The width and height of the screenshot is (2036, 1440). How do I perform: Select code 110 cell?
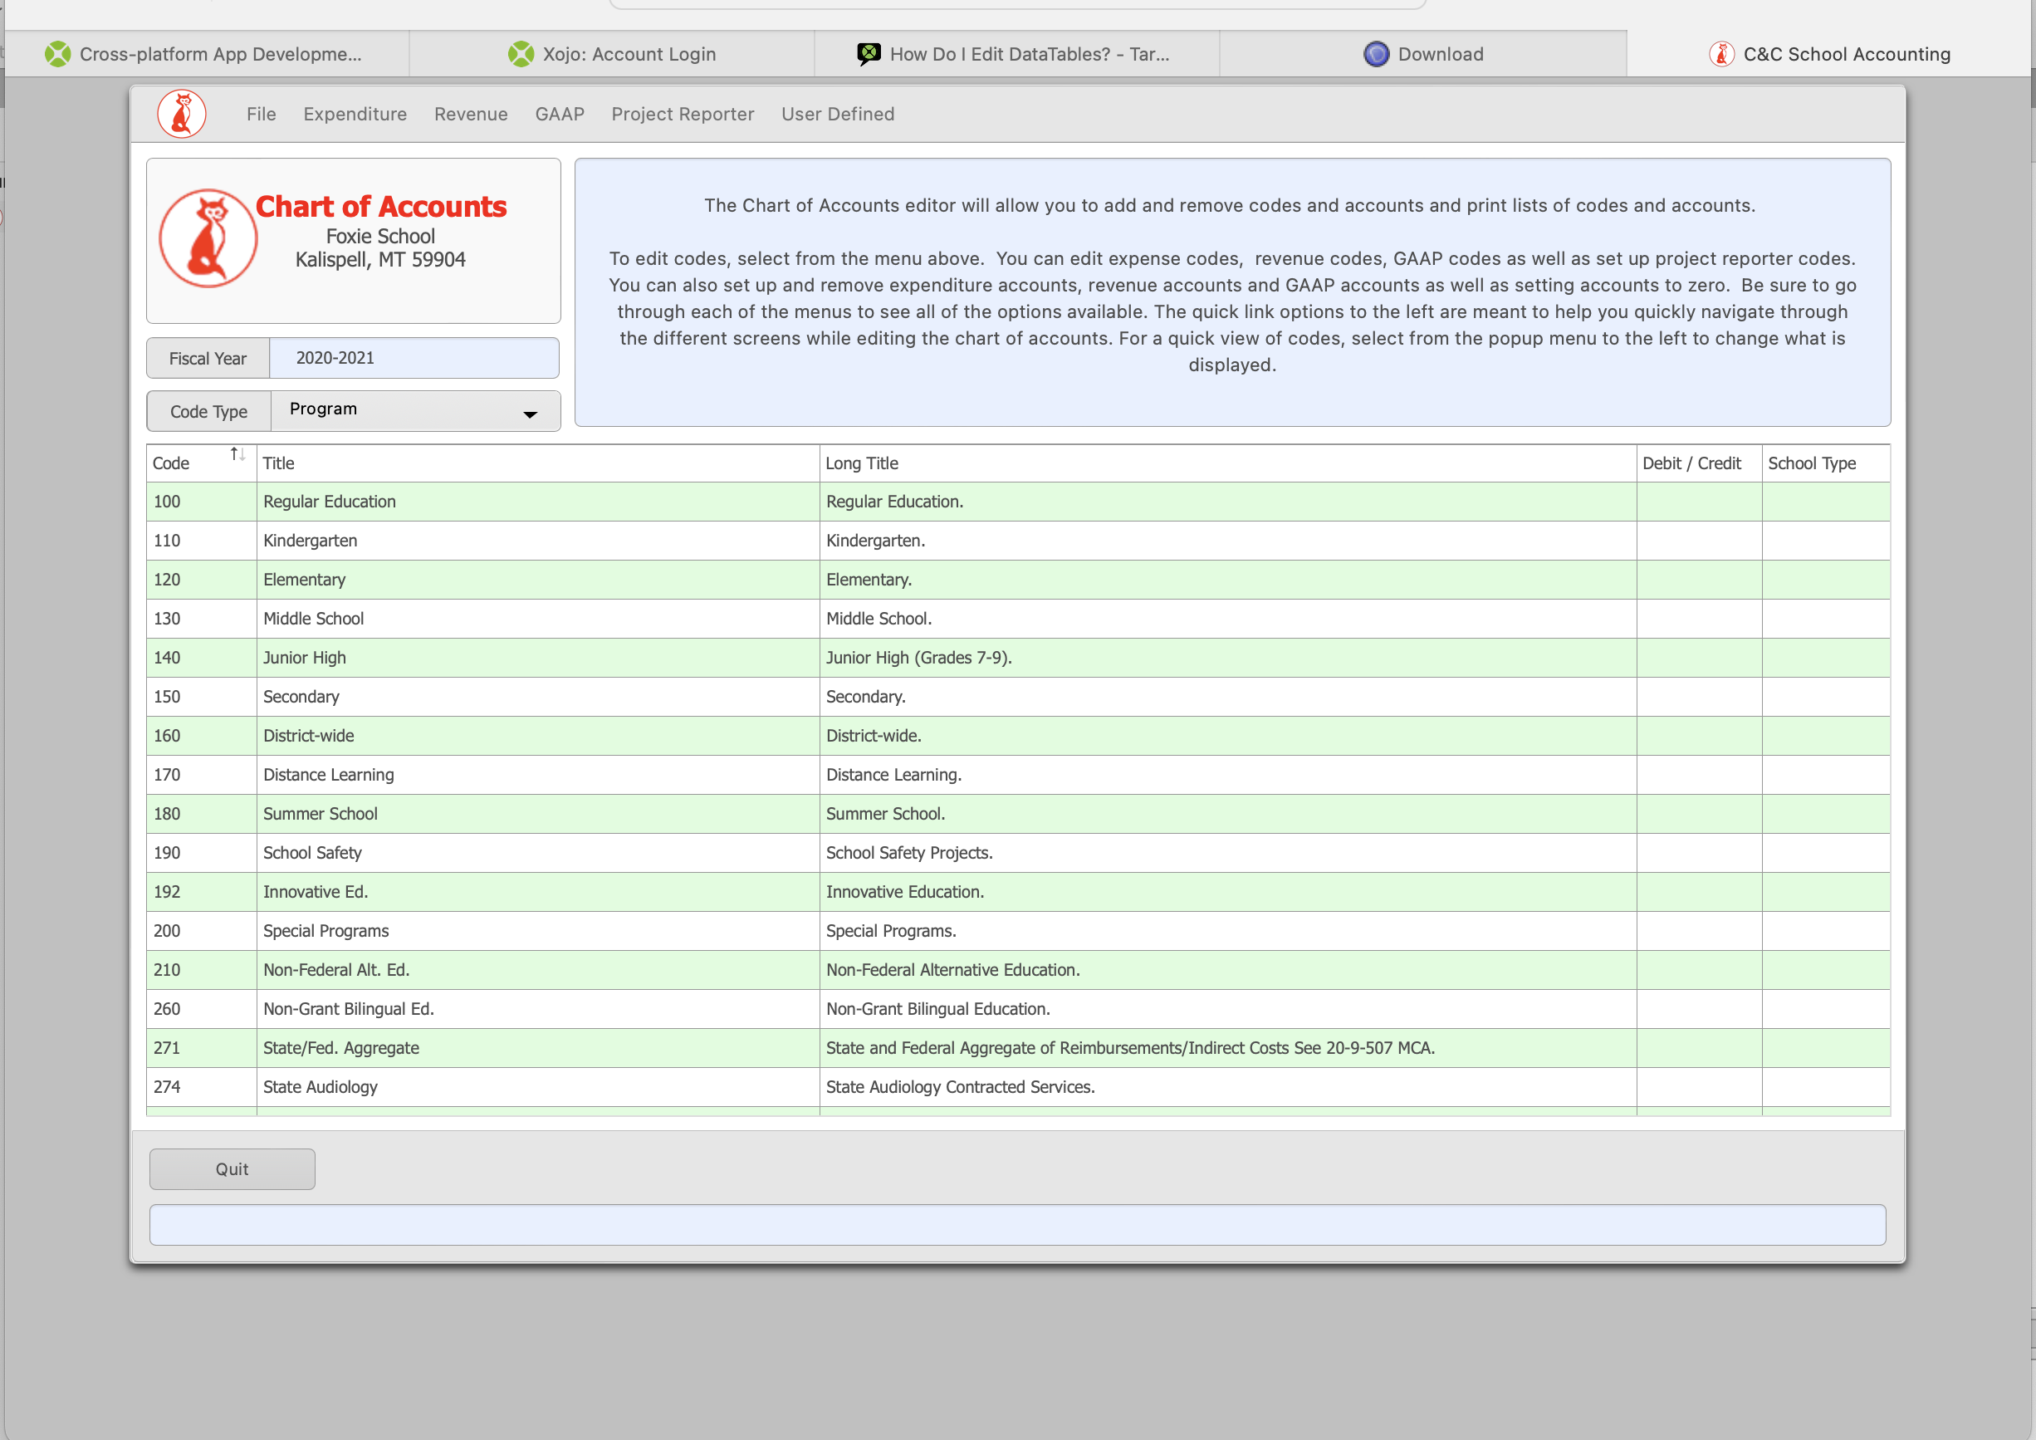(x=201, y=541)
